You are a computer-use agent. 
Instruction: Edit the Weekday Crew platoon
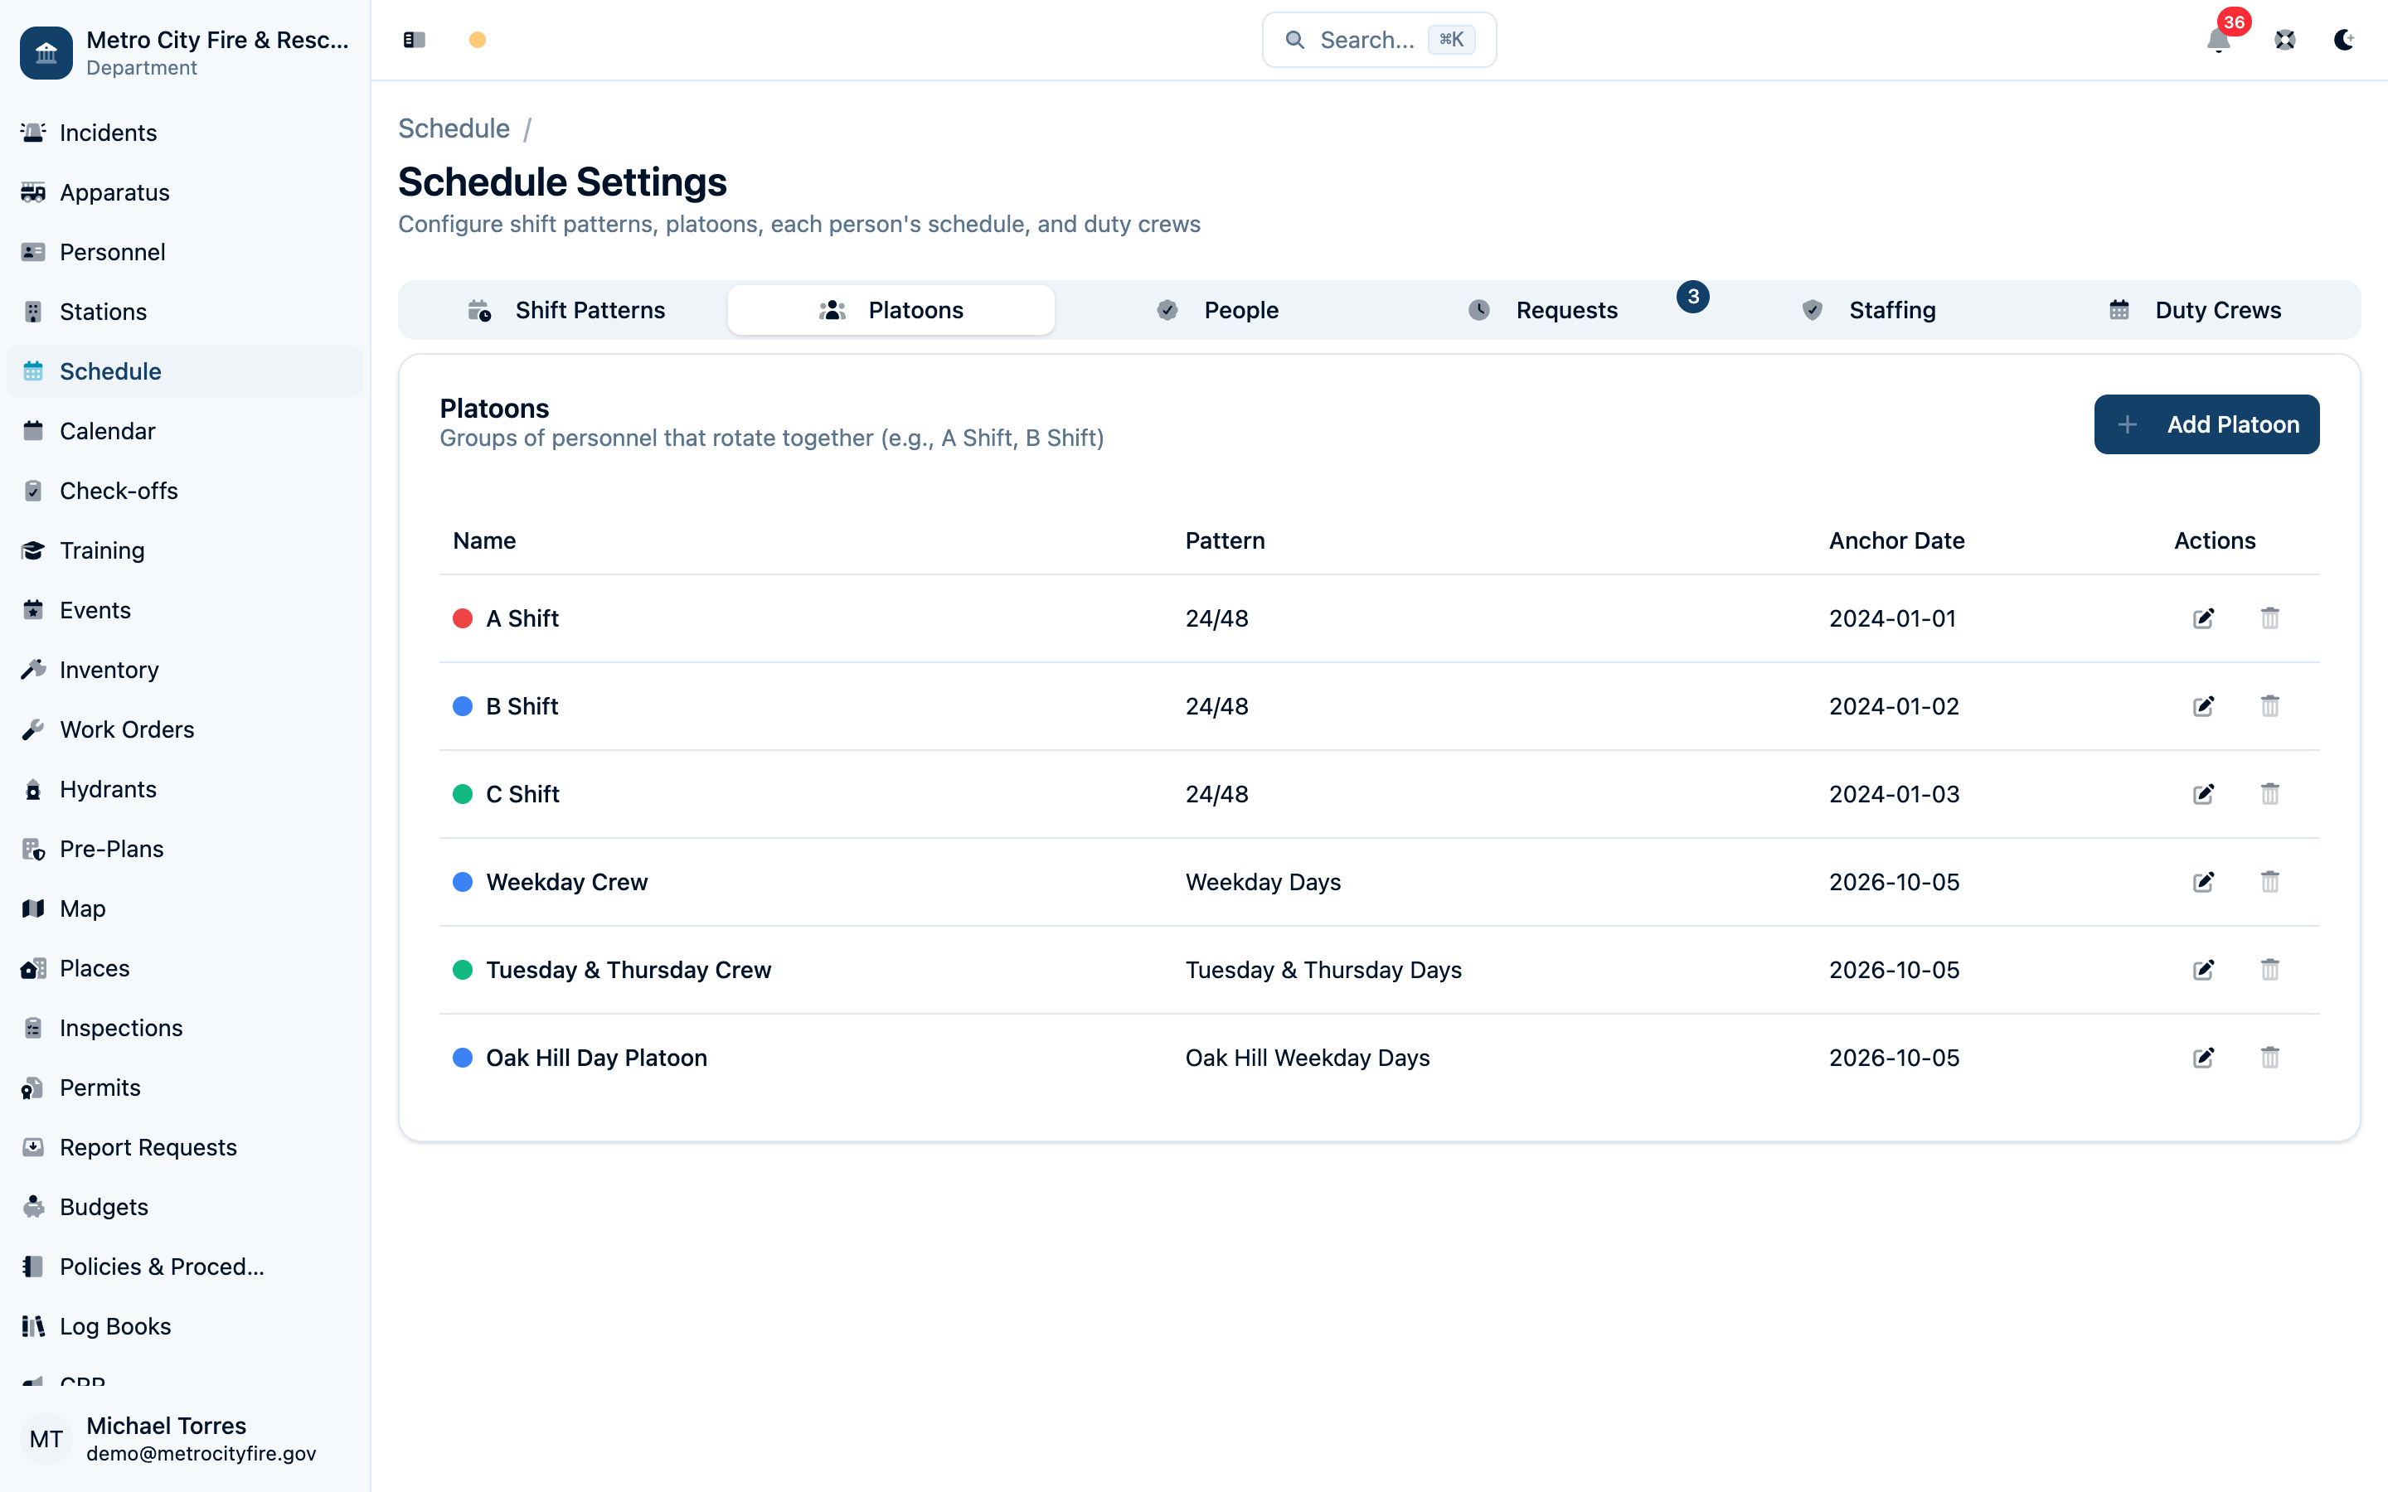[2202, 882]
